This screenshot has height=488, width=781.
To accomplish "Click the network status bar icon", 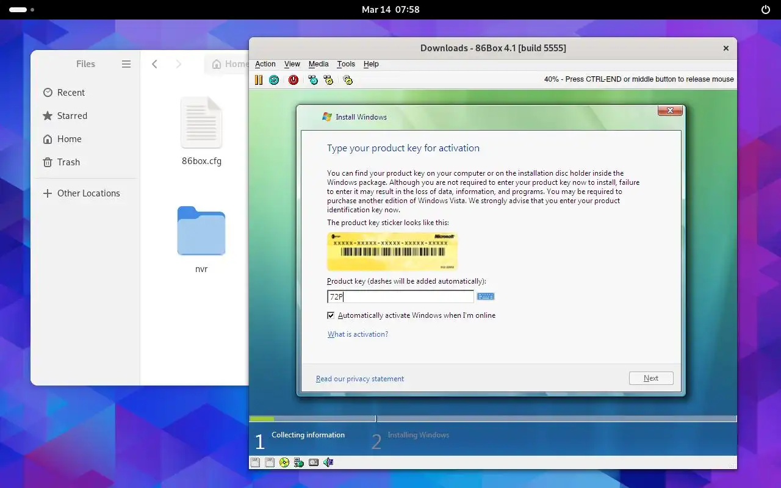I will 299,462.
